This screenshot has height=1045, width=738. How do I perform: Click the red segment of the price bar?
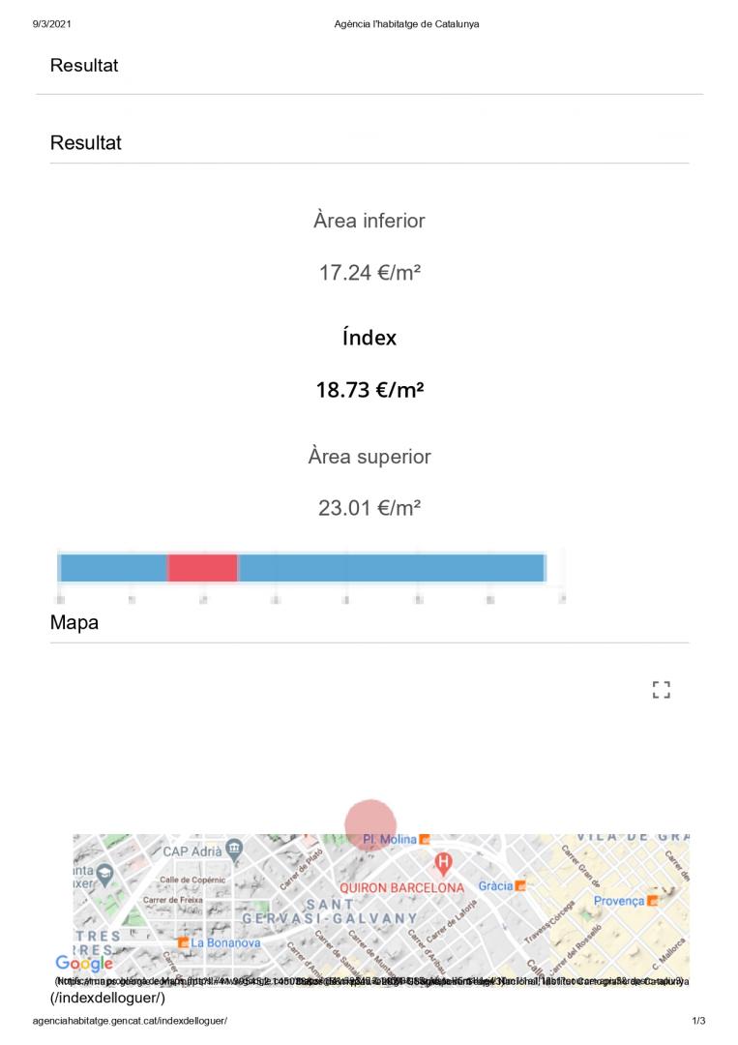tap(203, 568)
